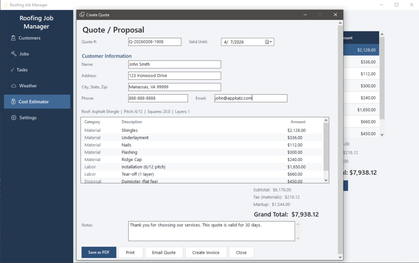Image resolution: width=419 pixels, height=263 pixels.
Task: Click the line items list scroll-down arrow
Action: pyautogui.click(x=326, y=180)
